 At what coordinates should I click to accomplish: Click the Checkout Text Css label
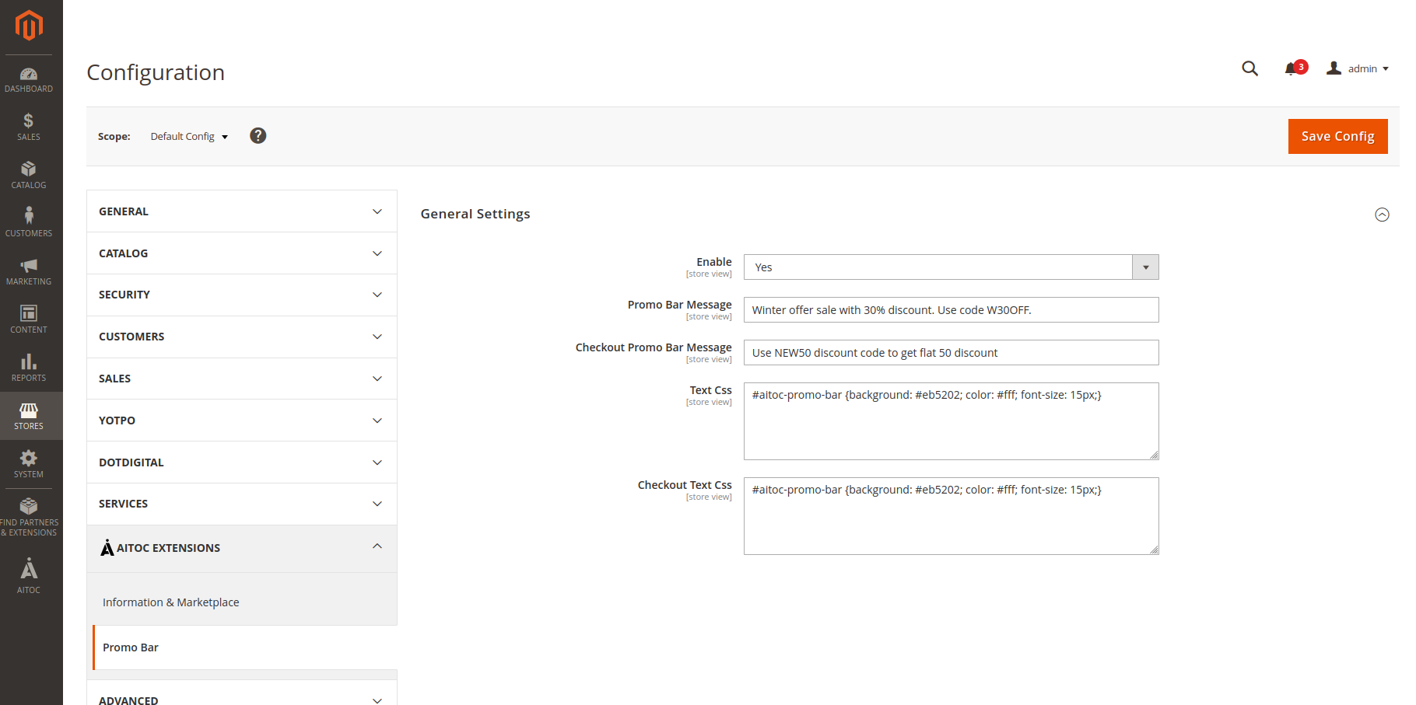(685, 485)
